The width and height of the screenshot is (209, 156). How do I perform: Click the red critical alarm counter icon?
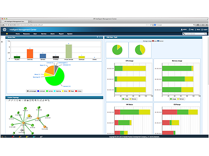(12, 136)
